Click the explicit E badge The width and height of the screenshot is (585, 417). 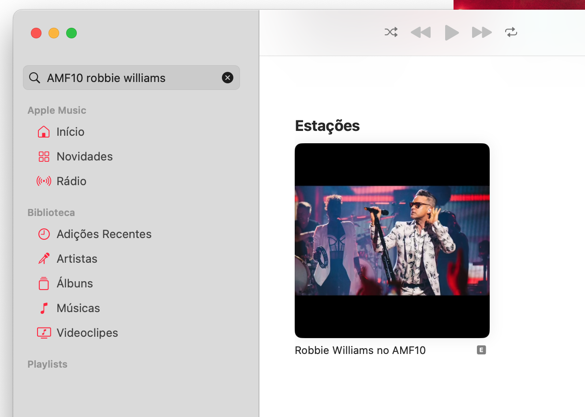(481, 350)
